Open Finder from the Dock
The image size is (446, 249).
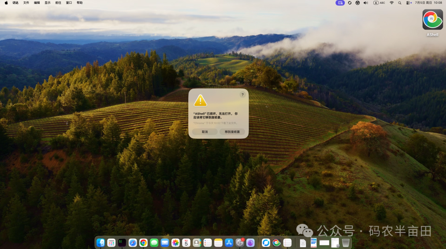pos(101,243)
